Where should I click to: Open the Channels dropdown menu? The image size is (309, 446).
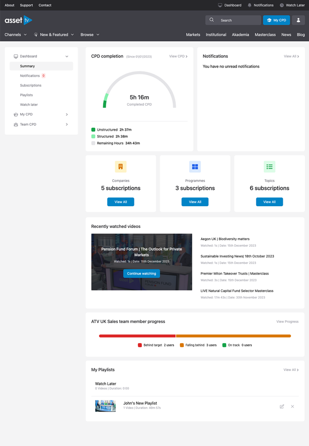pos(16,35)
